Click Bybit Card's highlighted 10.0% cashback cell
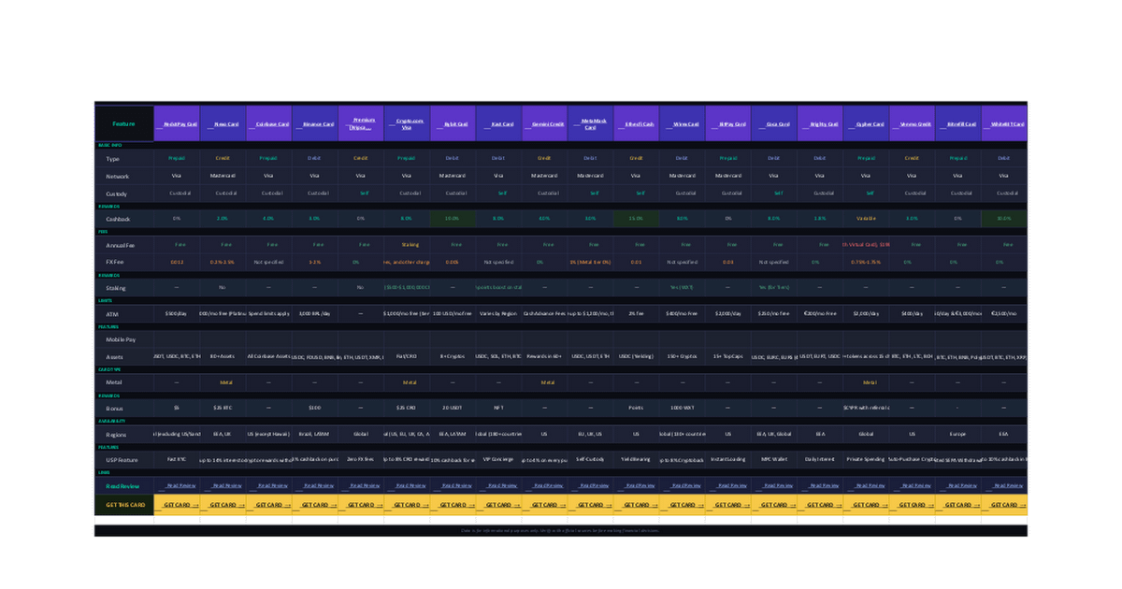 click(x=453, y=218)
